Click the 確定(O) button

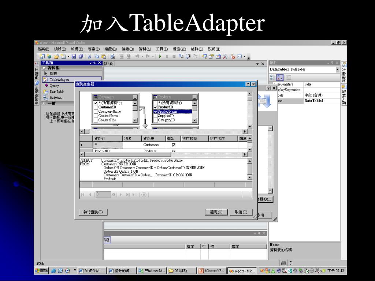click(216, 212)
